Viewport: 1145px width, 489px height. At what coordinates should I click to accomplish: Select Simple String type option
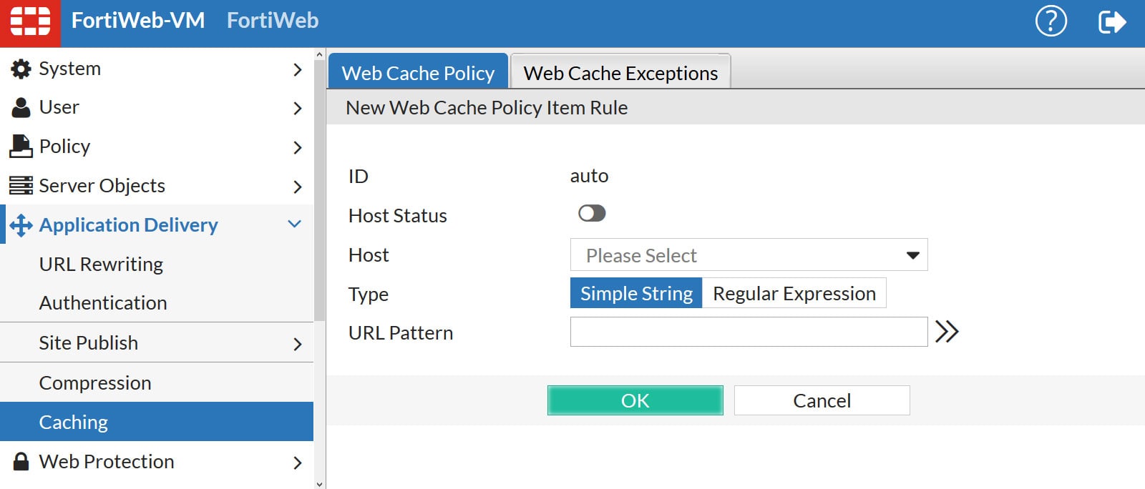coord(636,294)
